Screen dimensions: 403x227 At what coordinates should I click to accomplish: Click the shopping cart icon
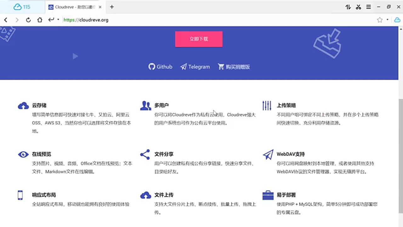click(x=221, y=67)
